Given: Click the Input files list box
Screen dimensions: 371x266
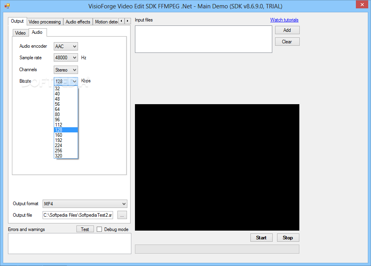Looking at the screenshot, I should tap(203, 39).
